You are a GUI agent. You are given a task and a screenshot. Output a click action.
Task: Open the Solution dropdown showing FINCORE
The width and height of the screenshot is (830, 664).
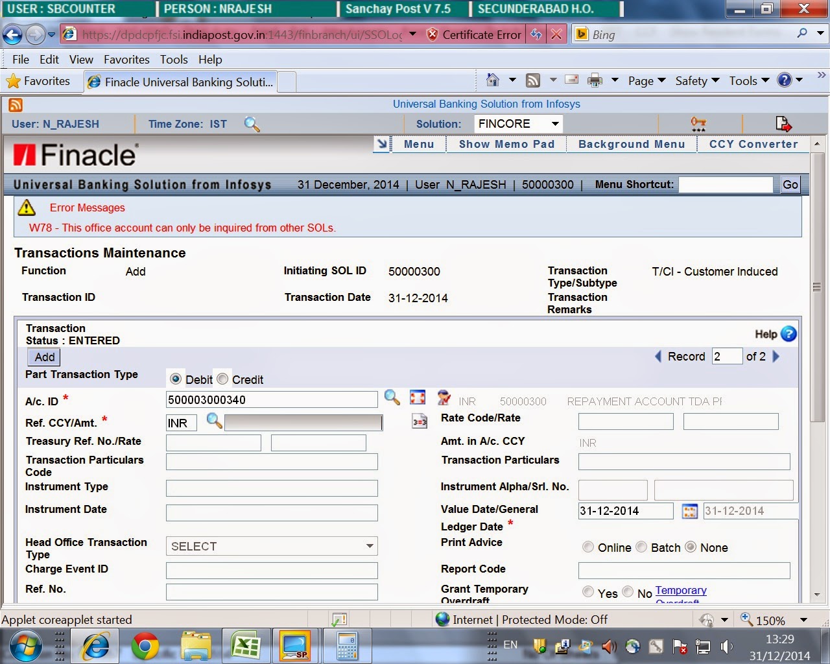tap(555, 124)
